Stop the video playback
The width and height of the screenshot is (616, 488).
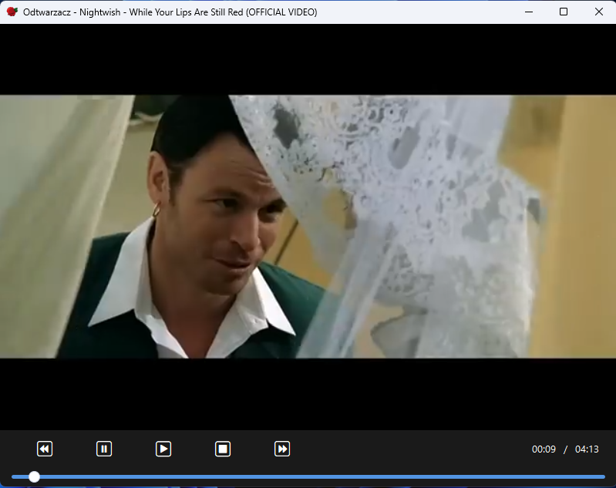223,449
